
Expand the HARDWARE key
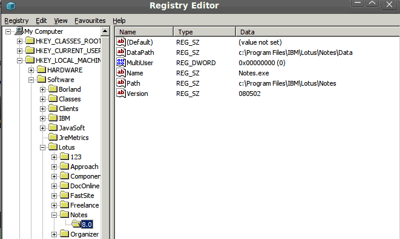click(x=31, y=70)
